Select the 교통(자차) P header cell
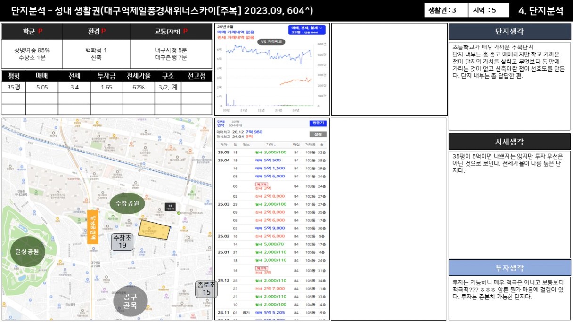 [x=171, y=32]
